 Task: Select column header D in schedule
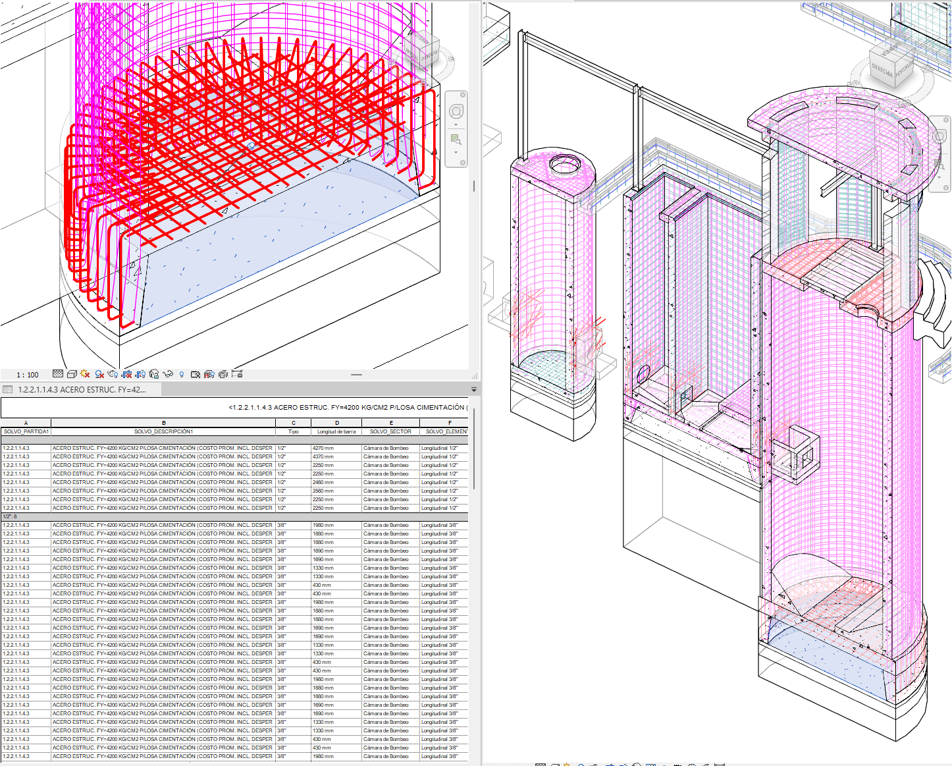pos(336,423)
